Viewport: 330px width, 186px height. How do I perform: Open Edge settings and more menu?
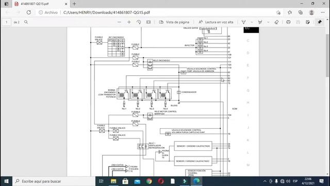[x=323, y=12]
